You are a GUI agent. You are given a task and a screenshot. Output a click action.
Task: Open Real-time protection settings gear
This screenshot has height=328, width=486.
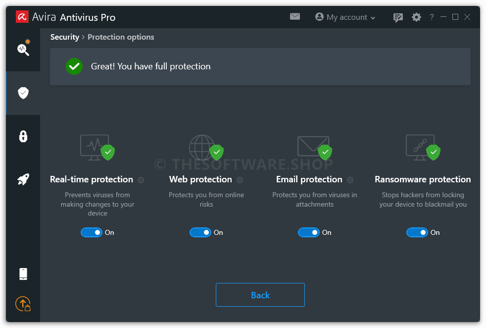(141, 180)
